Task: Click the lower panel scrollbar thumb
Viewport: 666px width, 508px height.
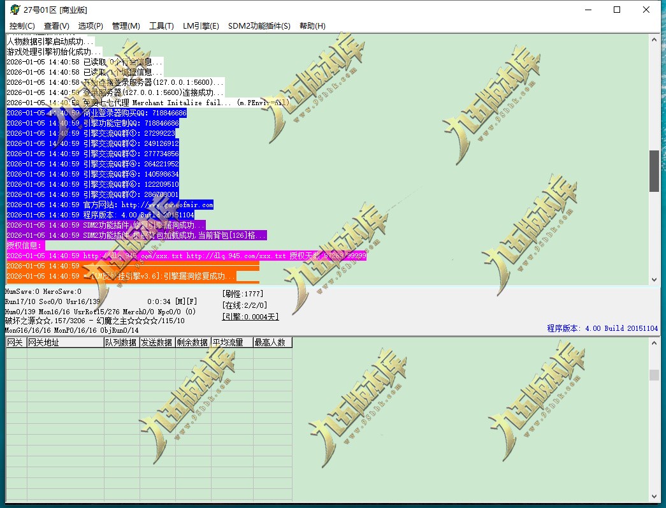Action: pos(654,375)
